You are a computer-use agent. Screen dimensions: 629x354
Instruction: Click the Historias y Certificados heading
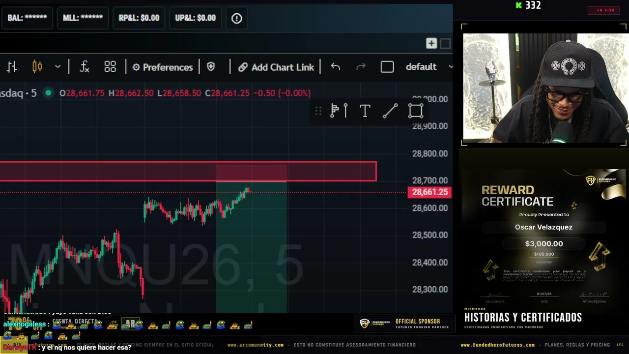click(523, 318)
